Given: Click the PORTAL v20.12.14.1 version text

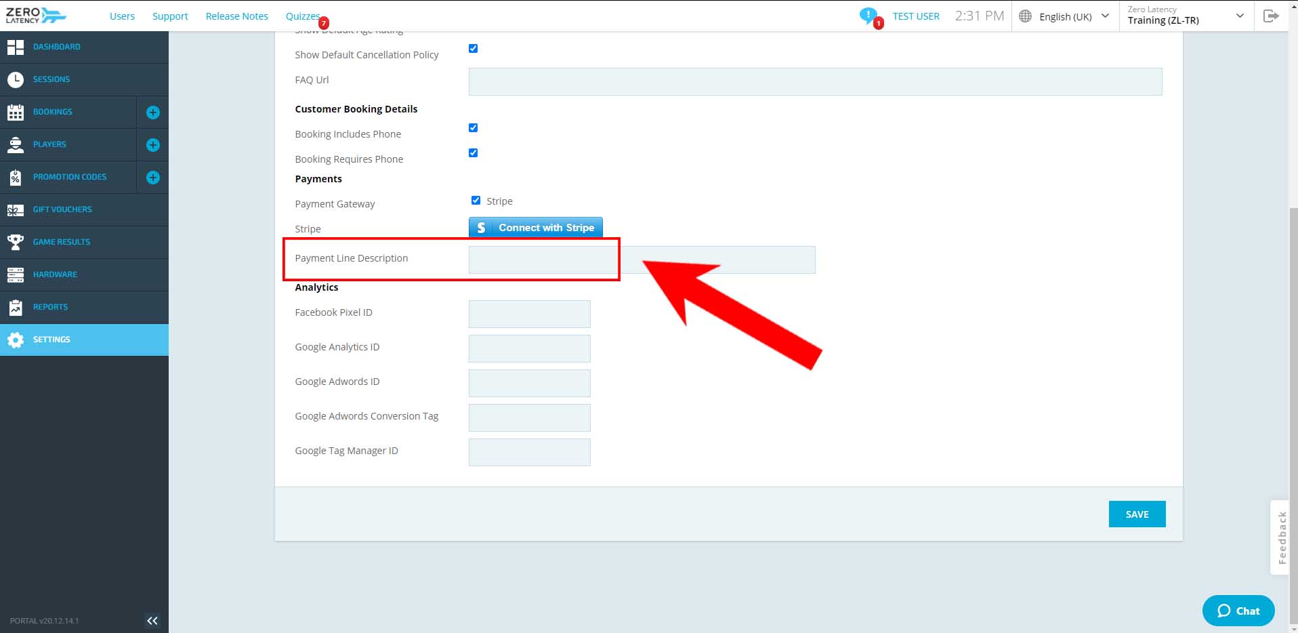Looking at the screenshot, I should pos(44,621).
